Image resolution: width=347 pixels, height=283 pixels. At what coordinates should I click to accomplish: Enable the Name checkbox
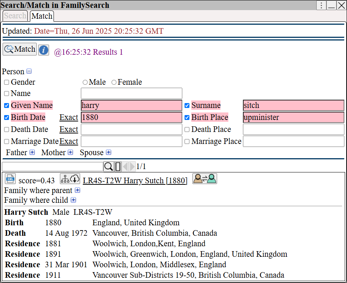tap(7, 93)
